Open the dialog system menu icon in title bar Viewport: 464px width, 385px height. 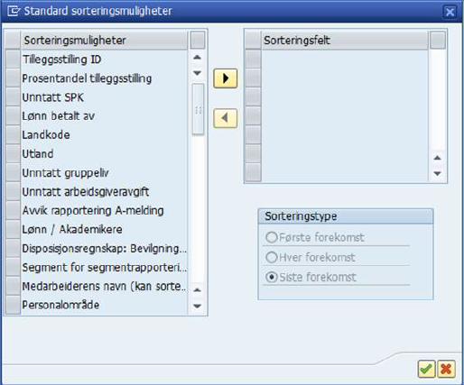14,11
